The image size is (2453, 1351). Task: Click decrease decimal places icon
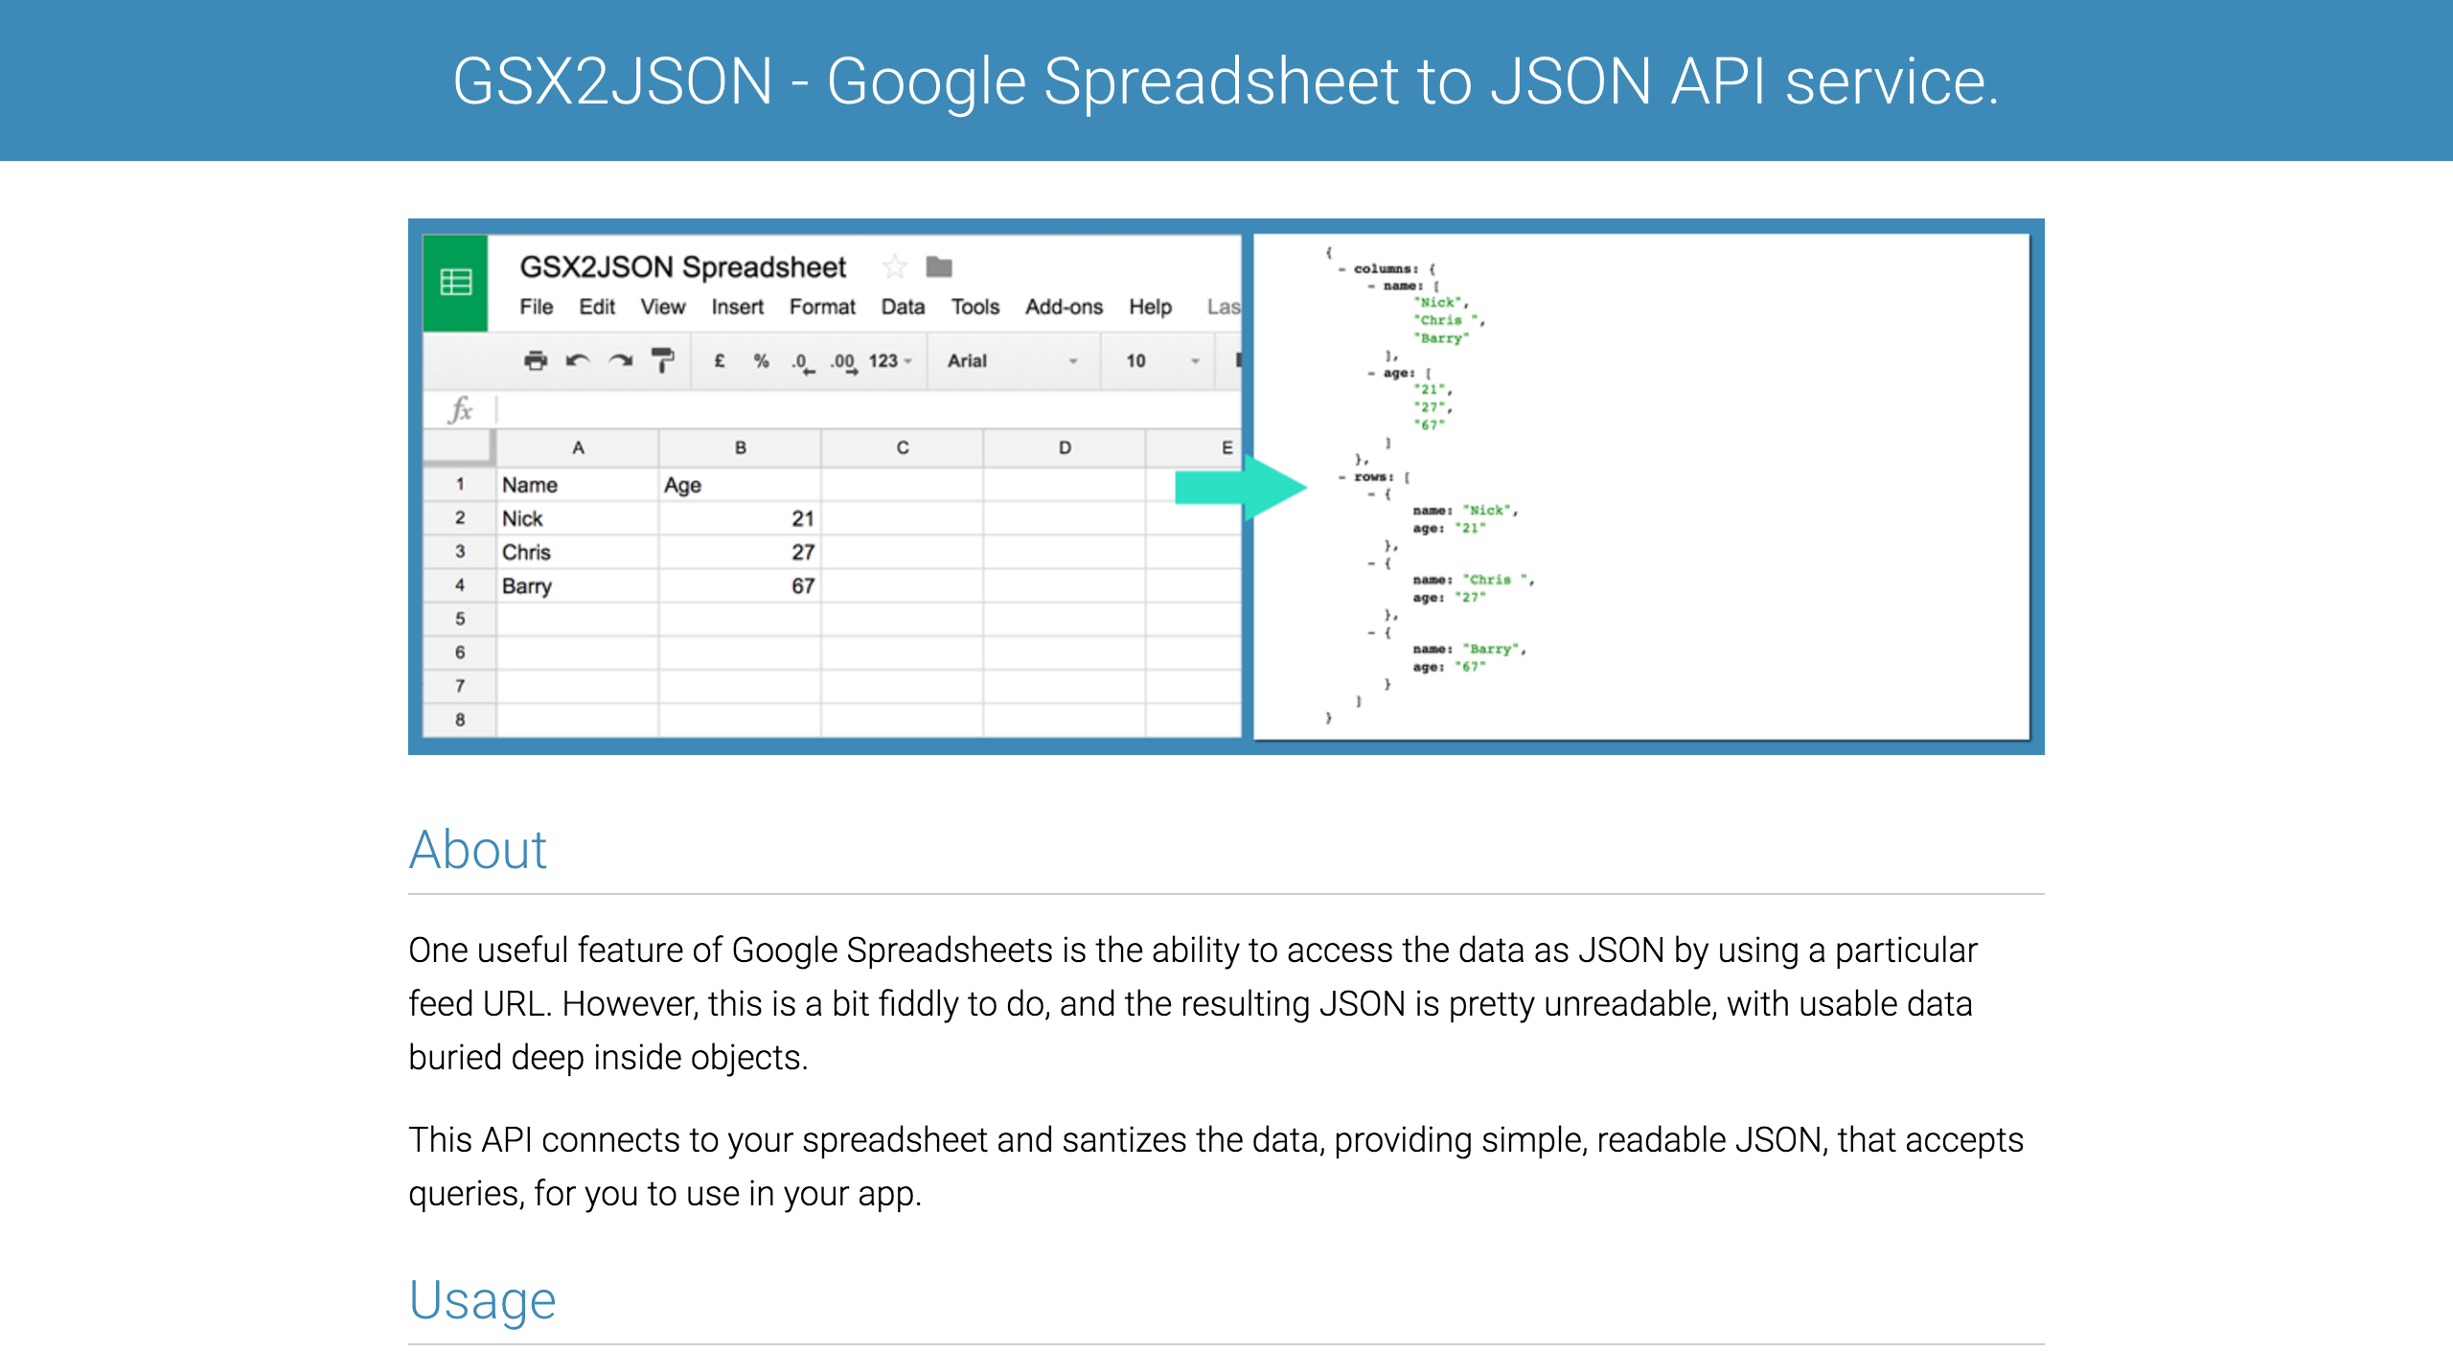coord(801,362)
